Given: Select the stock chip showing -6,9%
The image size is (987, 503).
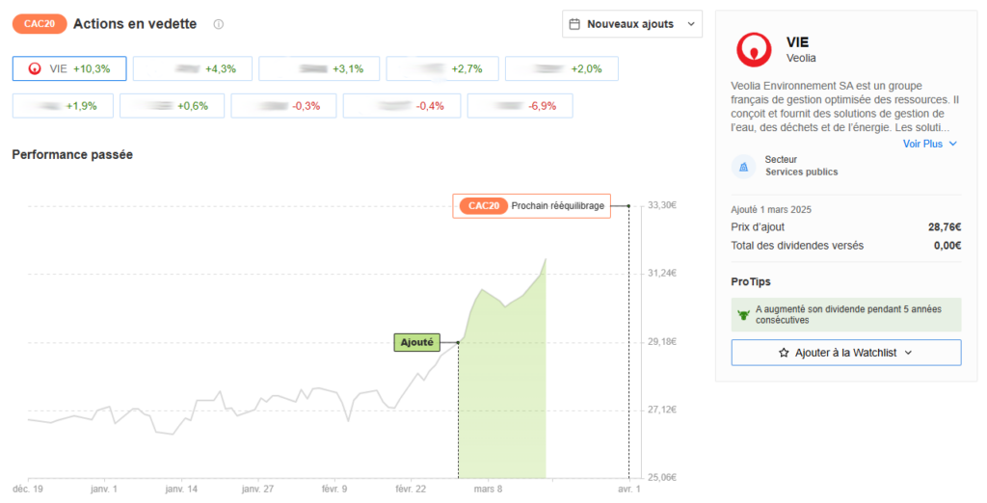Looking at the screenshot, I should coord(520,106).
